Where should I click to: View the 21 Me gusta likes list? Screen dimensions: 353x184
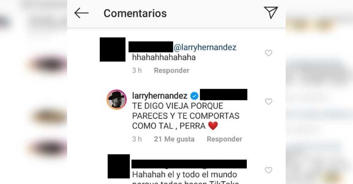(174, 139)
